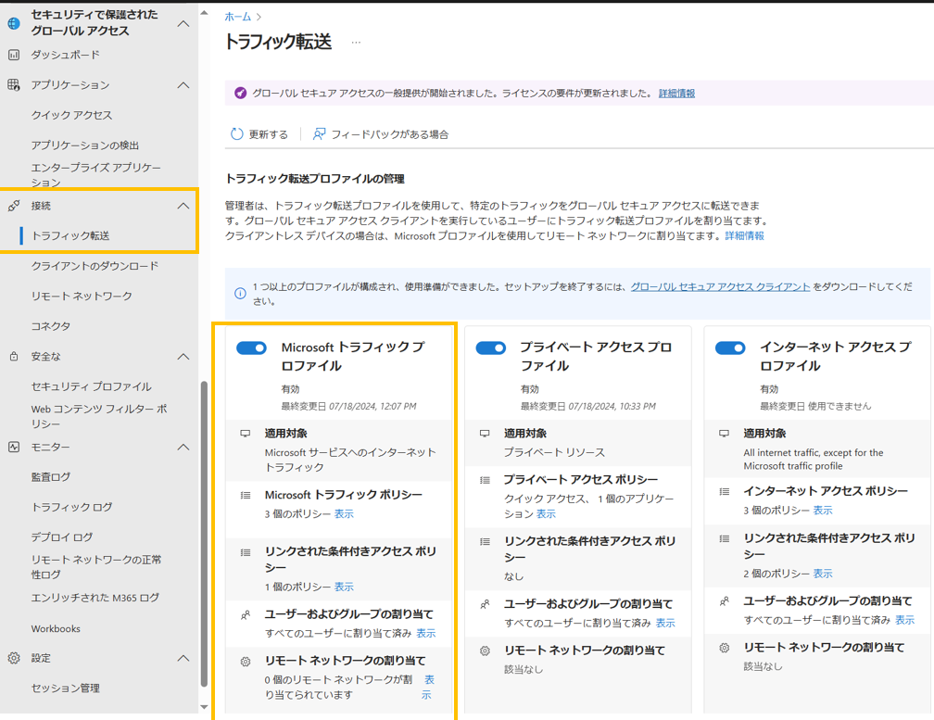Open クイック アクセス in the sidebar
Screen dimensions: 934x720
click(71, 115)
